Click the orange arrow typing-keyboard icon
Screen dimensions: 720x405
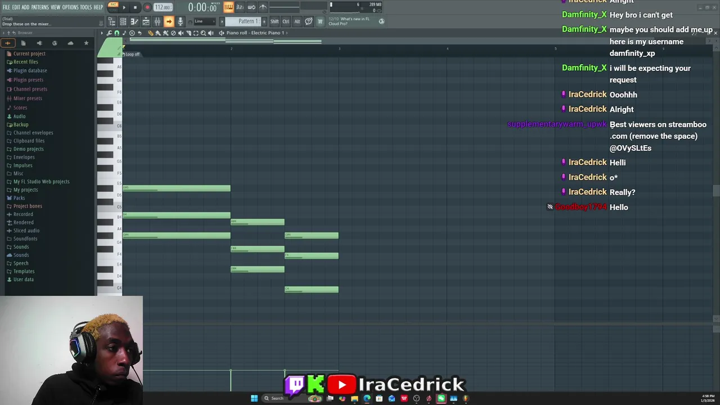click(x=169, y=21)
